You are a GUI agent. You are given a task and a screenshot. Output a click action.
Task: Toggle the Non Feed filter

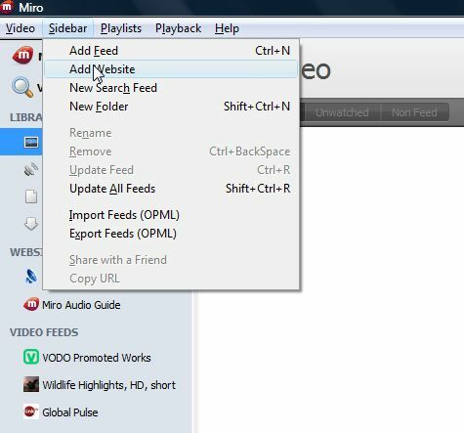click(414, 112)
